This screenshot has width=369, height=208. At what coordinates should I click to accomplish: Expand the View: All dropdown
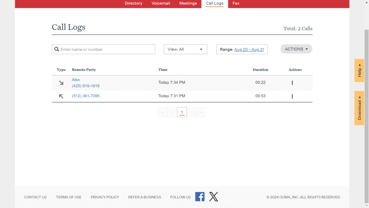click(x=185, y=49)
